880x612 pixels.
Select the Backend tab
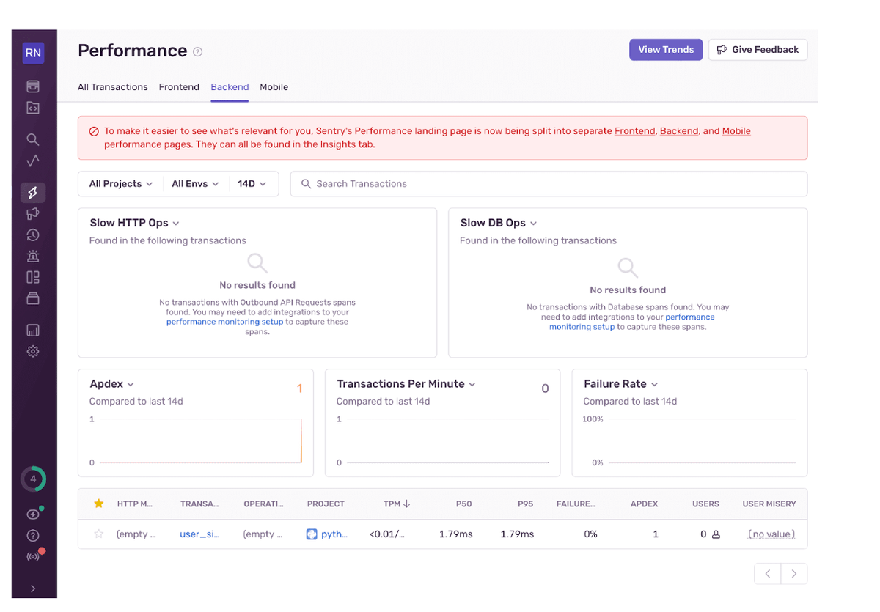click(230, 86)
